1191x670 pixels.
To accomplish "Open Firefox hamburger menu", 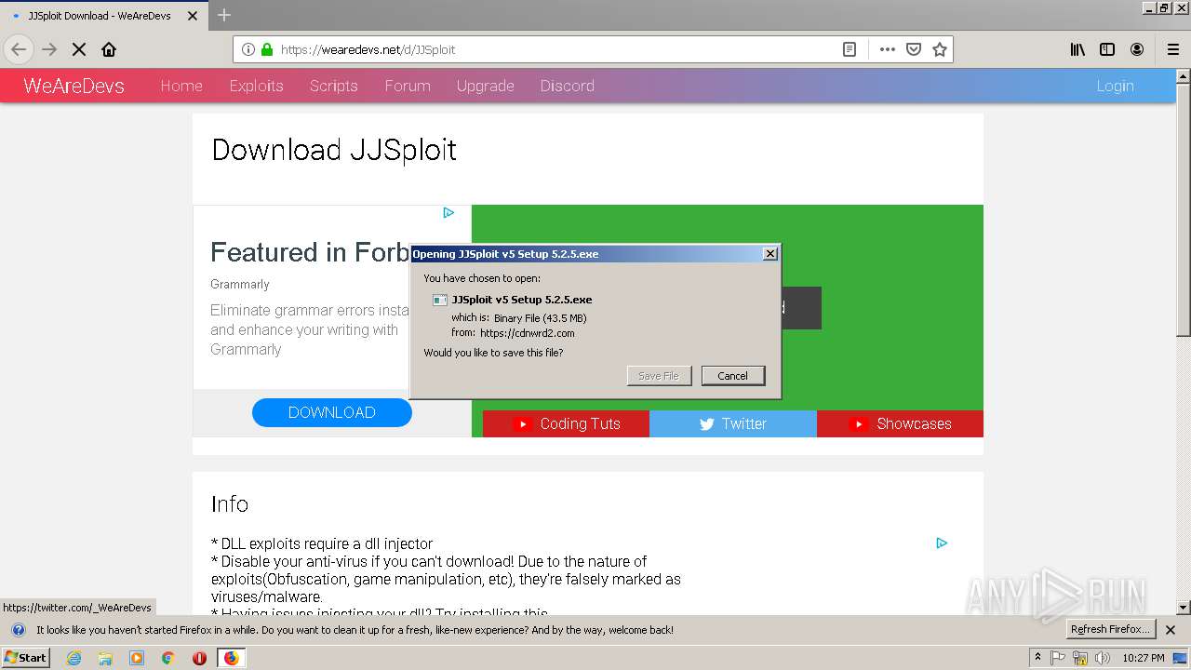I will pos(1173,49).
